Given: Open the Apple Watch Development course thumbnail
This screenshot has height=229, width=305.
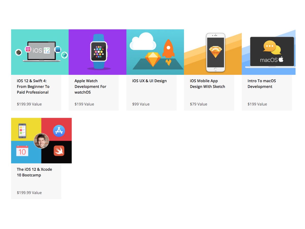Looking at the screenshot, I should click(x=98, y=52).
